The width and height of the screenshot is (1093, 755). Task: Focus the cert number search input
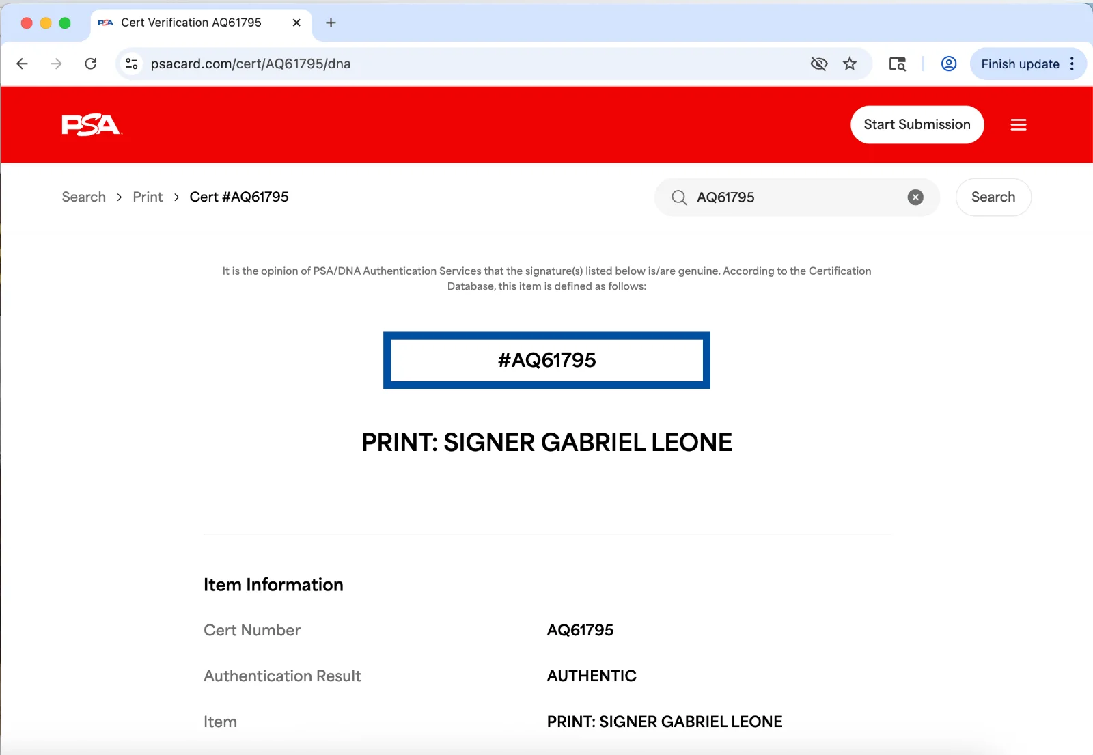796,197
